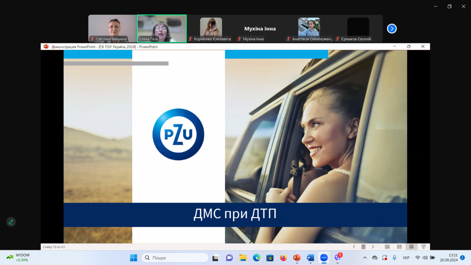
Task: Expand hidden system tray icons
Action: [365, 258]
